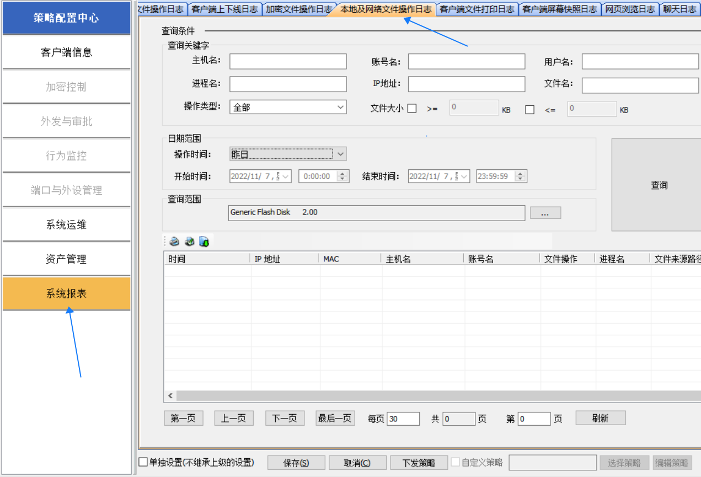
Task: Expand the 操作类型 dropdown
Action: [340, 107]
